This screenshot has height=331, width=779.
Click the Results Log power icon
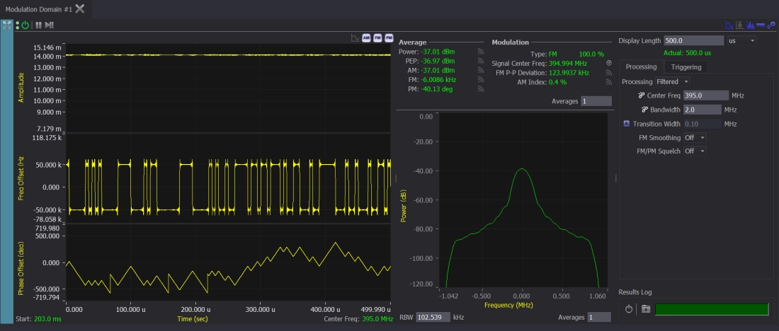click(628, 309)
